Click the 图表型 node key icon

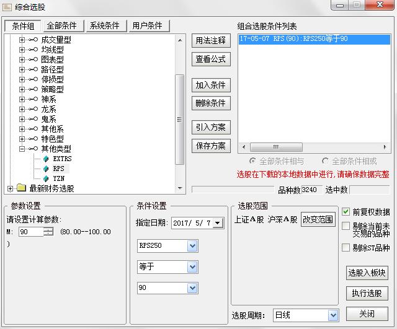tap(33, 59)
